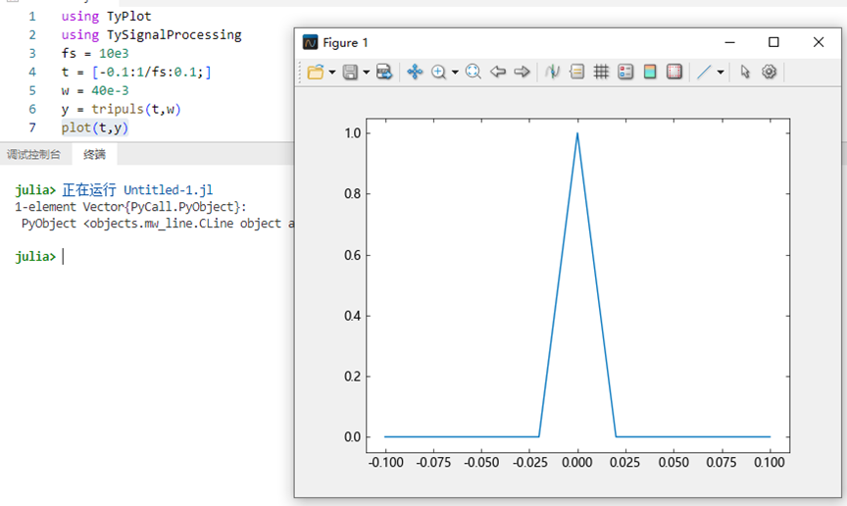Click the Untitled-1.jl link in terminal
Screen dimensions: 847x506
tap(168, 190)
